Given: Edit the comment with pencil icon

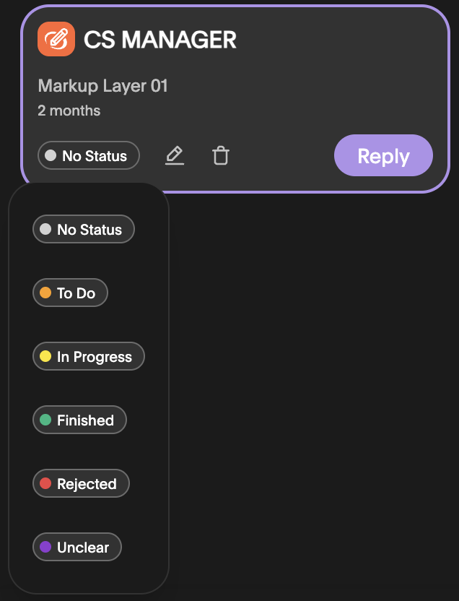Looking at the screenshot, I should pyautogui.click(x=175, y=155).
